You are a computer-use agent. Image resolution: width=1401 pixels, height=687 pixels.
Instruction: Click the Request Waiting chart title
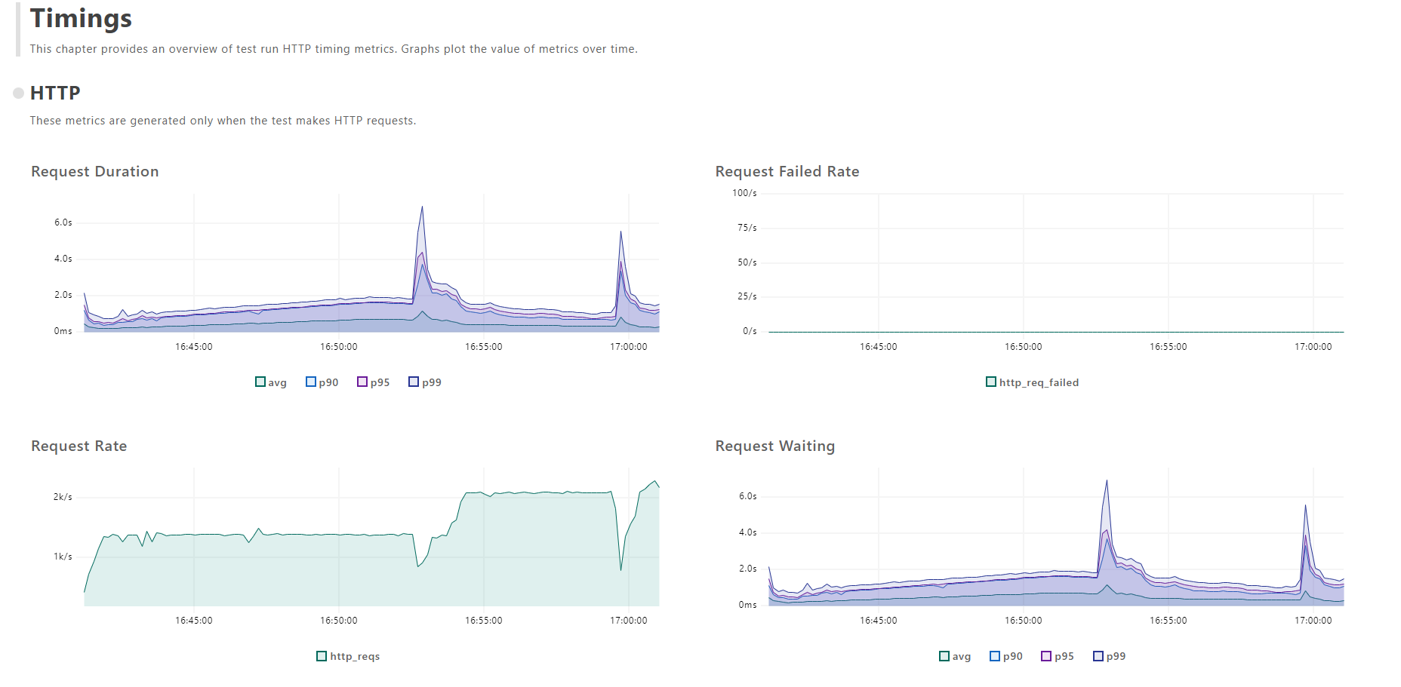(x=775, y=446)
